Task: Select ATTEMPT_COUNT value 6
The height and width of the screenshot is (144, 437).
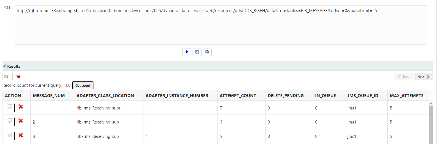Action: (x=241, y=122)
